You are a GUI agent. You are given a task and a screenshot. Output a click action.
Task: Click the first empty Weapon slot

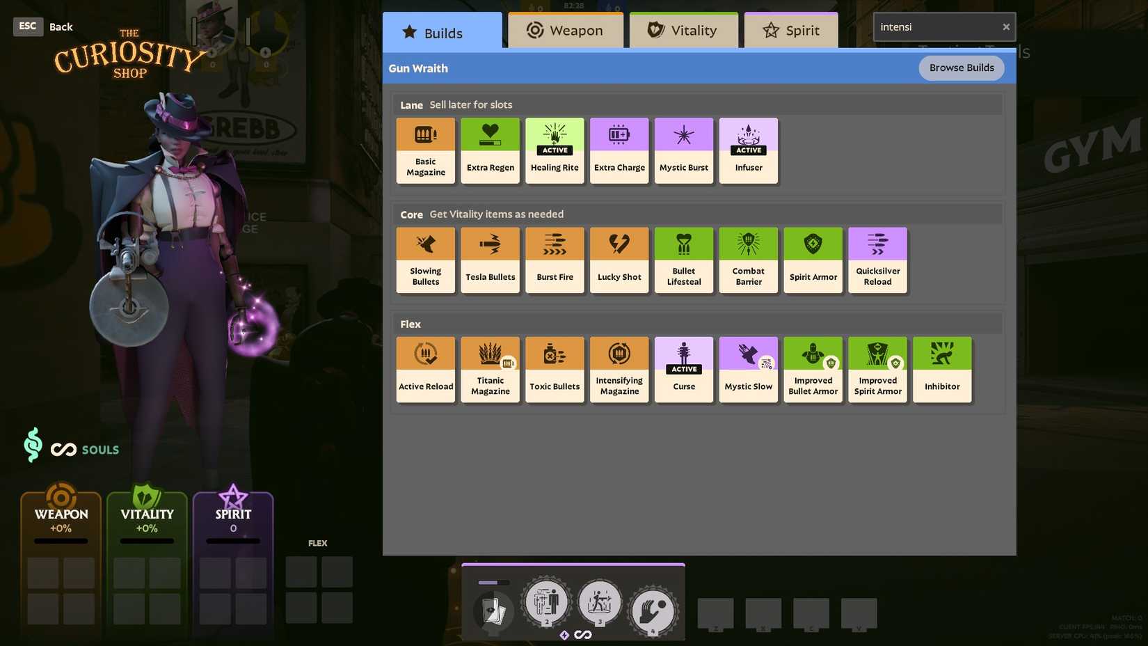coord(43,572)
